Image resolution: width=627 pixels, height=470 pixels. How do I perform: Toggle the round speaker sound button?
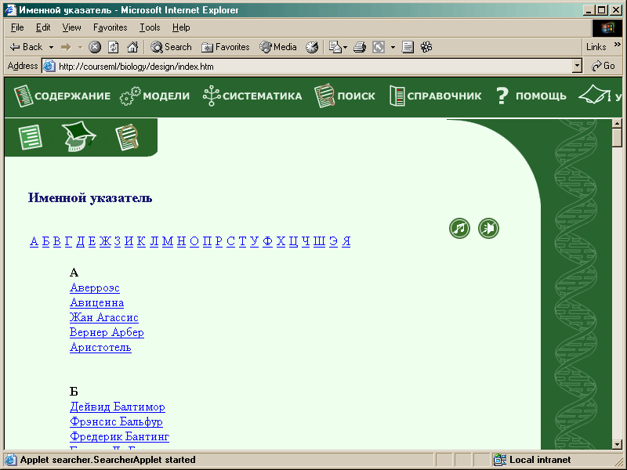tap(488, 229)
